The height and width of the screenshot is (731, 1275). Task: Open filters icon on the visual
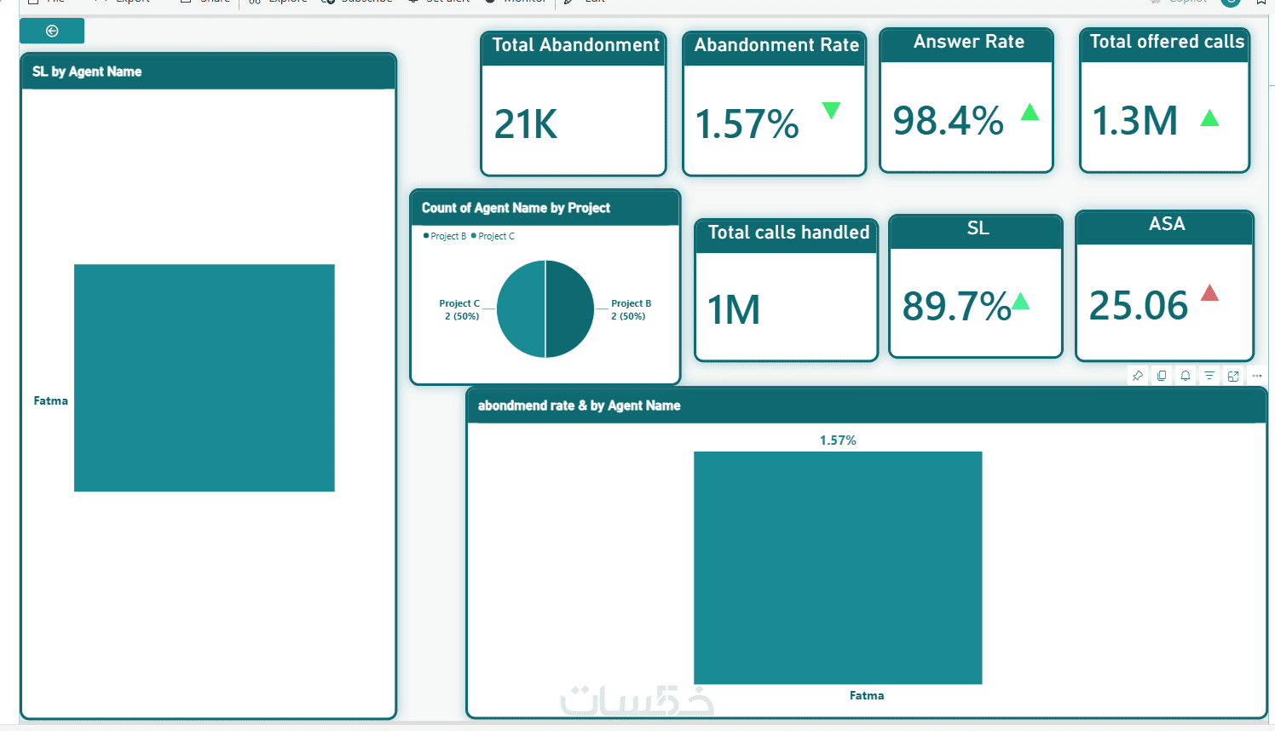point(1209,376)
